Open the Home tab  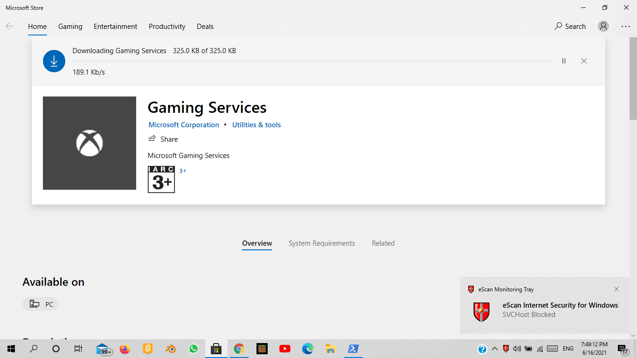tap(37, 27)
